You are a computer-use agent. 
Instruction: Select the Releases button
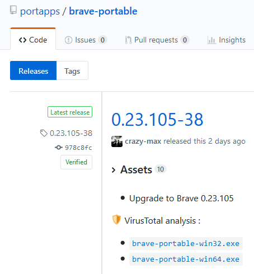[34, 70]
